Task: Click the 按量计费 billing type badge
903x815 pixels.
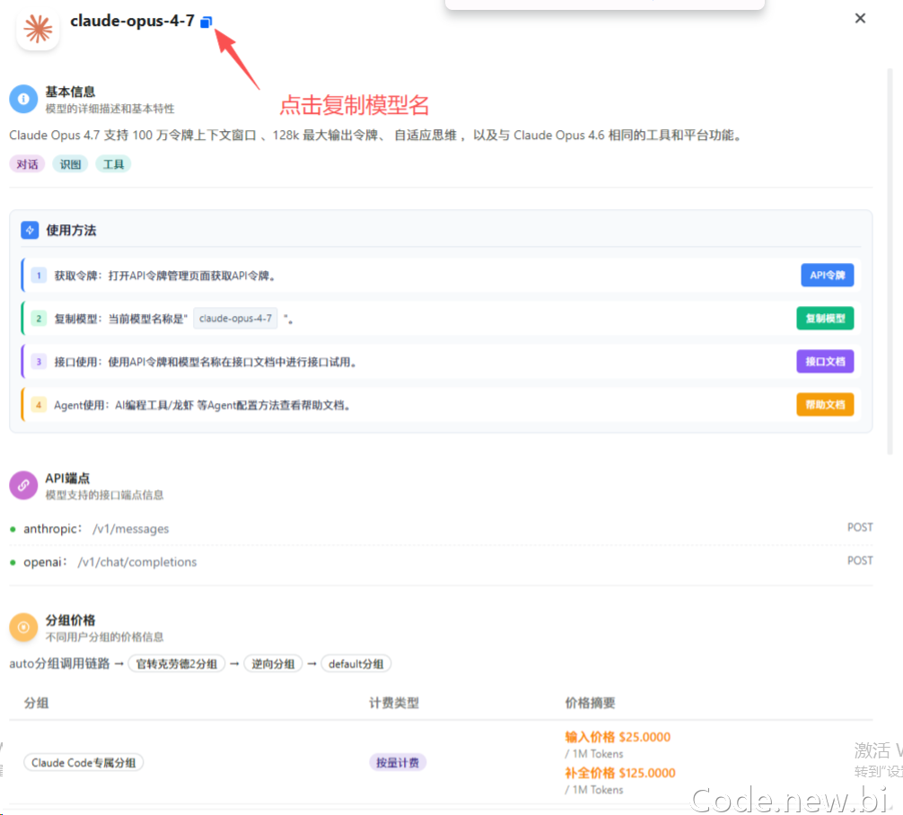Action: click(398, 763)
